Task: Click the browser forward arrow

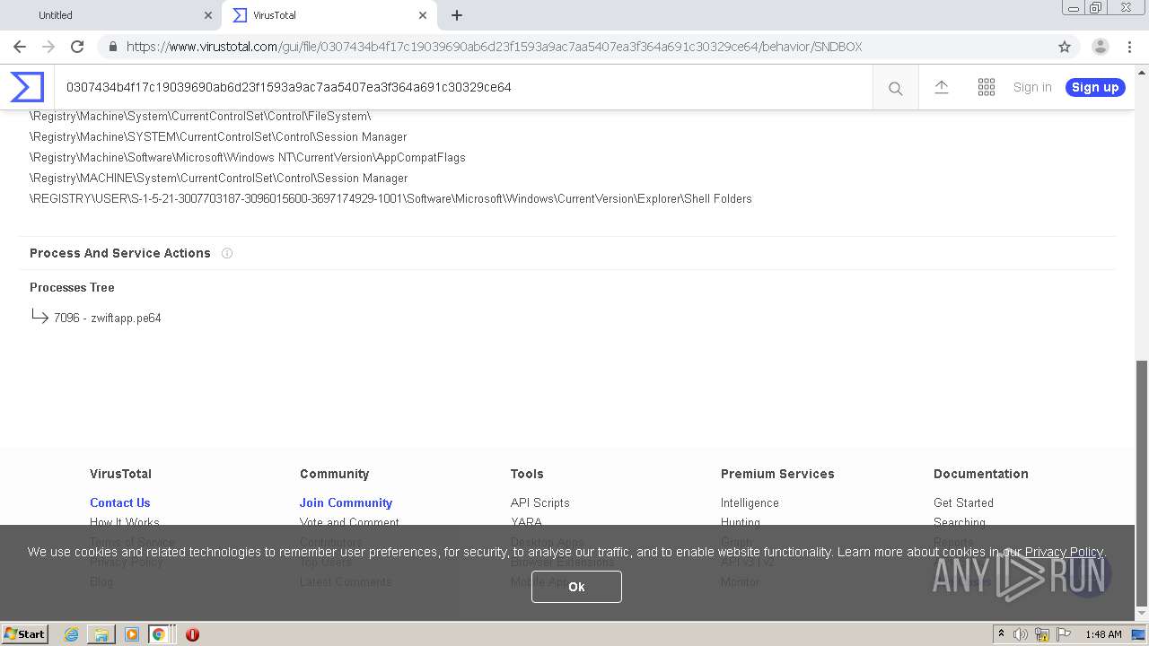Action: point(48,47)
